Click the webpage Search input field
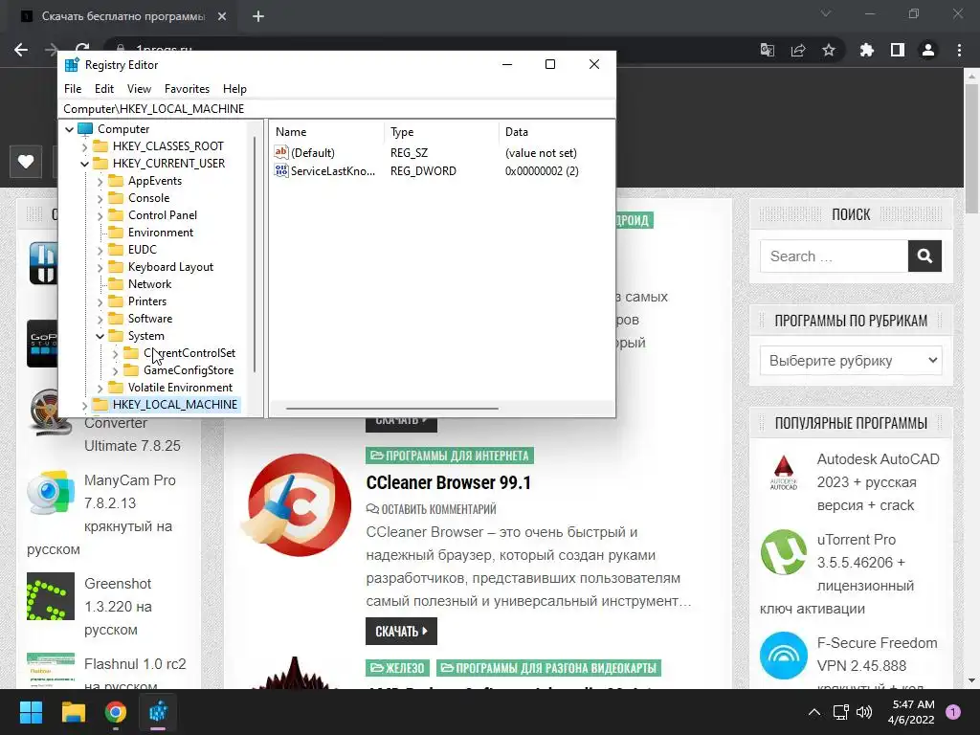 point(834,256)
